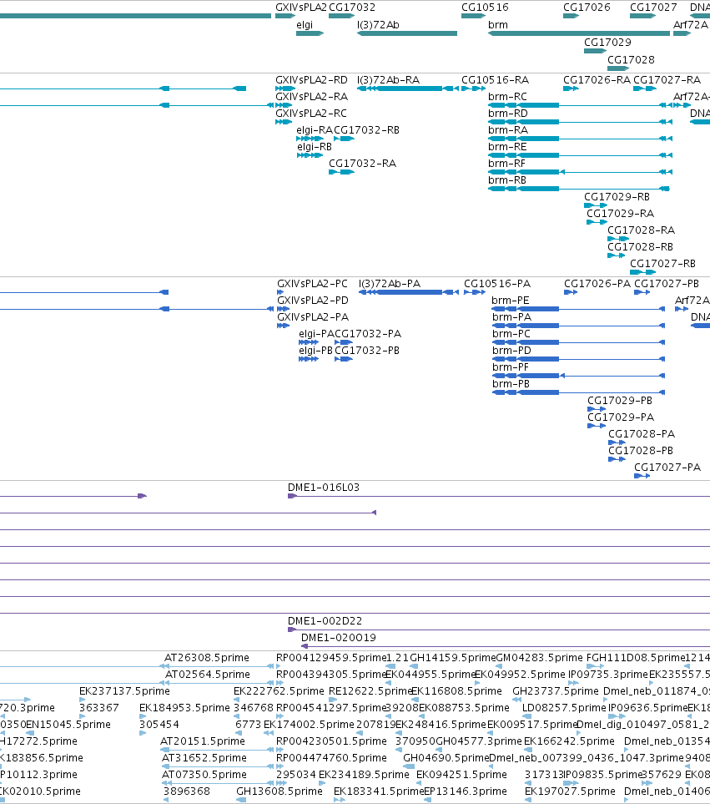Click the brm-RE transcript label
This screenshot has width=710, height=804.
point(507,147)
